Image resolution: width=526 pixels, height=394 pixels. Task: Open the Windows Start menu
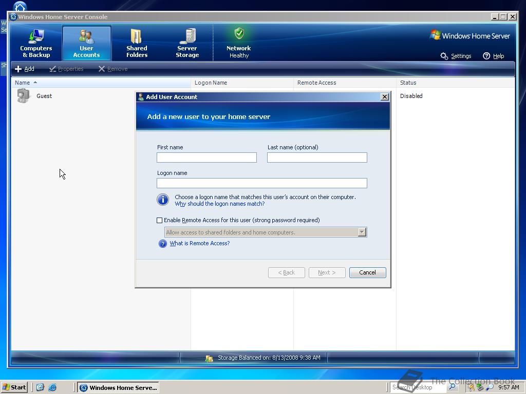coord(14,387)
